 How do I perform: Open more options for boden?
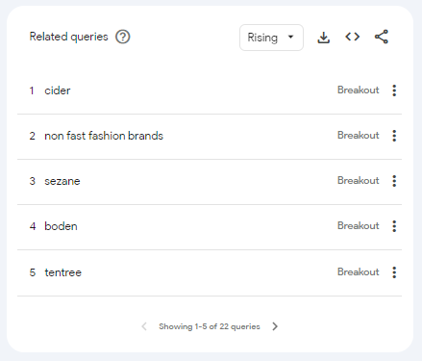(394, 226)
